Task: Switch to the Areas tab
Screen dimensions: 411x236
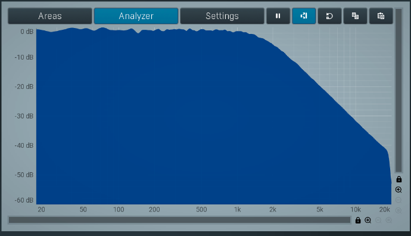Action: tap(50, 16)
